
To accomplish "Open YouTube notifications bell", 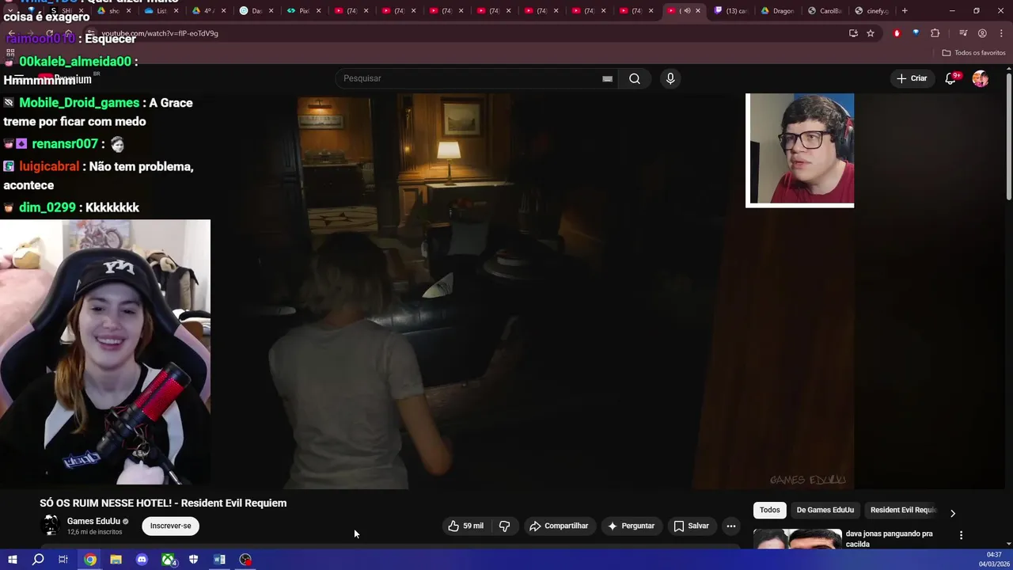I will tap(950, 78).
